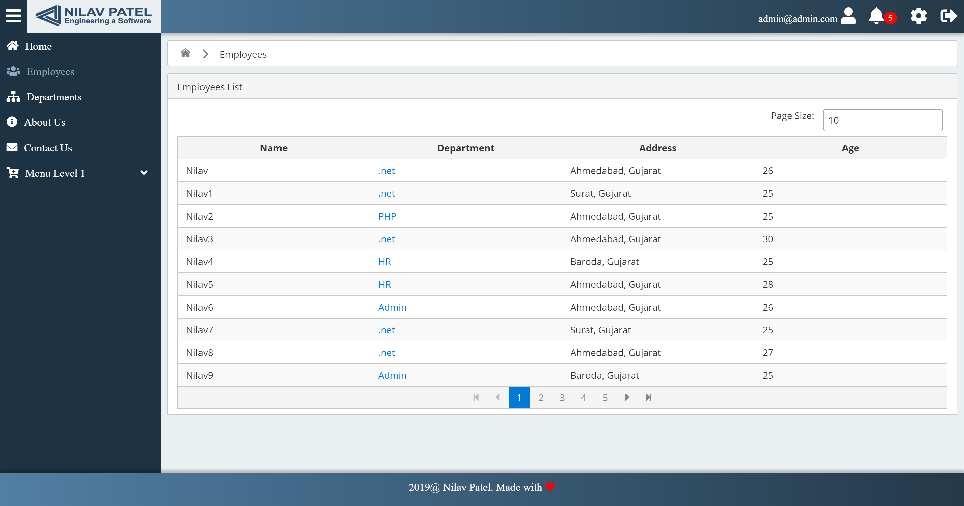Select the About Us menu item
The image size is (964, 506).
point(45,122)
